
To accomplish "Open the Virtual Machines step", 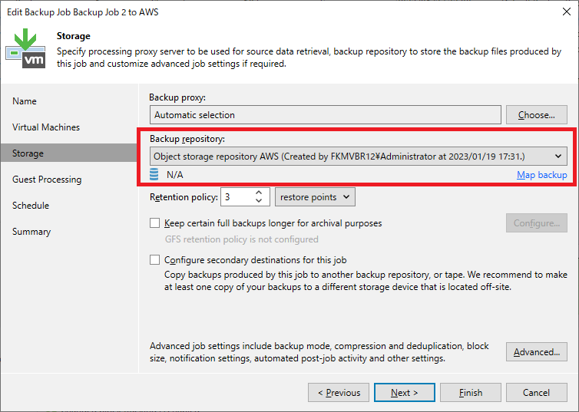I will click(x=46, y=127).
